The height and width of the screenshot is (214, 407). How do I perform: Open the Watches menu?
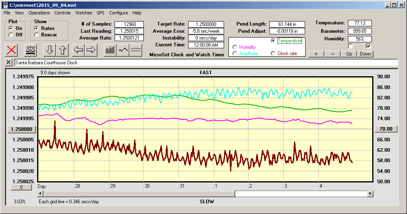pyautogui.click(x=83, y=13)
